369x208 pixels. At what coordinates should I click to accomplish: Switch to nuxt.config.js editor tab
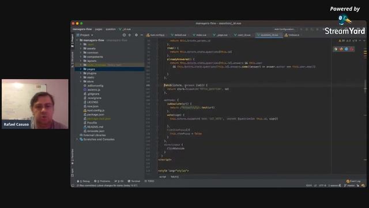click(156, 35)
